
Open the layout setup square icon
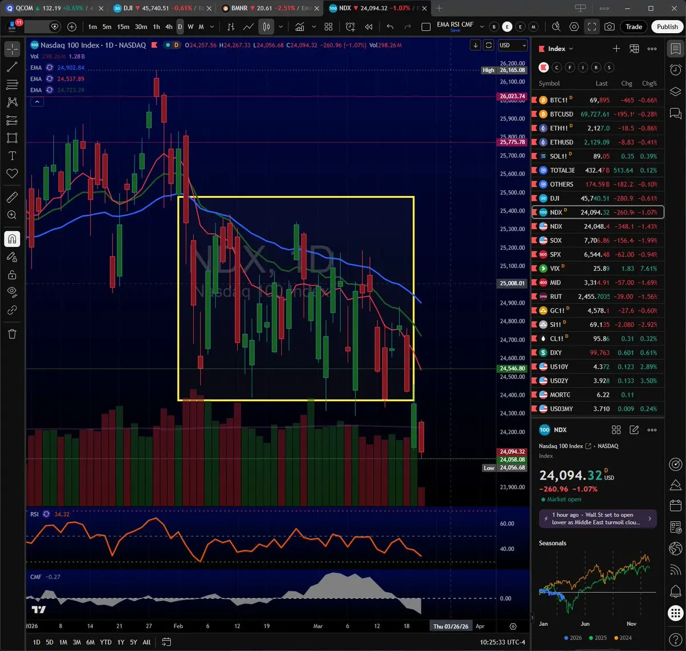click(x=426, y=27)
